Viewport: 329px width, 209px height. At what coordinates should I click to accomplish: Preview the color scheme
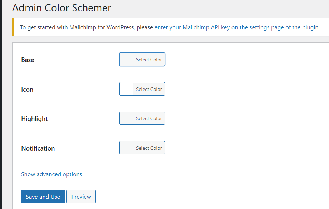(x=81, y=197)
